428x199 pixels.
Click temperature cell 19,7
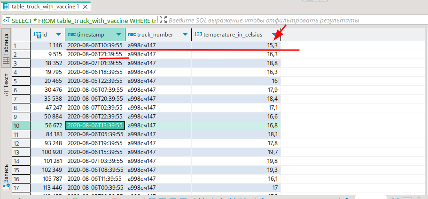236,152
